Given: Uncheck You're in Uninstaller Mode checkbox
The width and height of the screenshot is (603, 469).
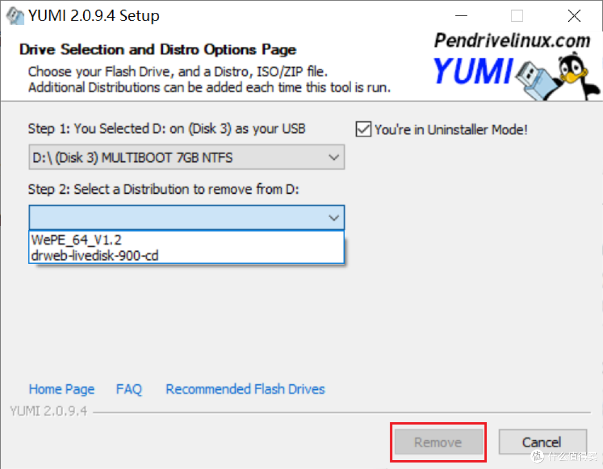Looking at the screenshot, I should (x=363, y=129).
